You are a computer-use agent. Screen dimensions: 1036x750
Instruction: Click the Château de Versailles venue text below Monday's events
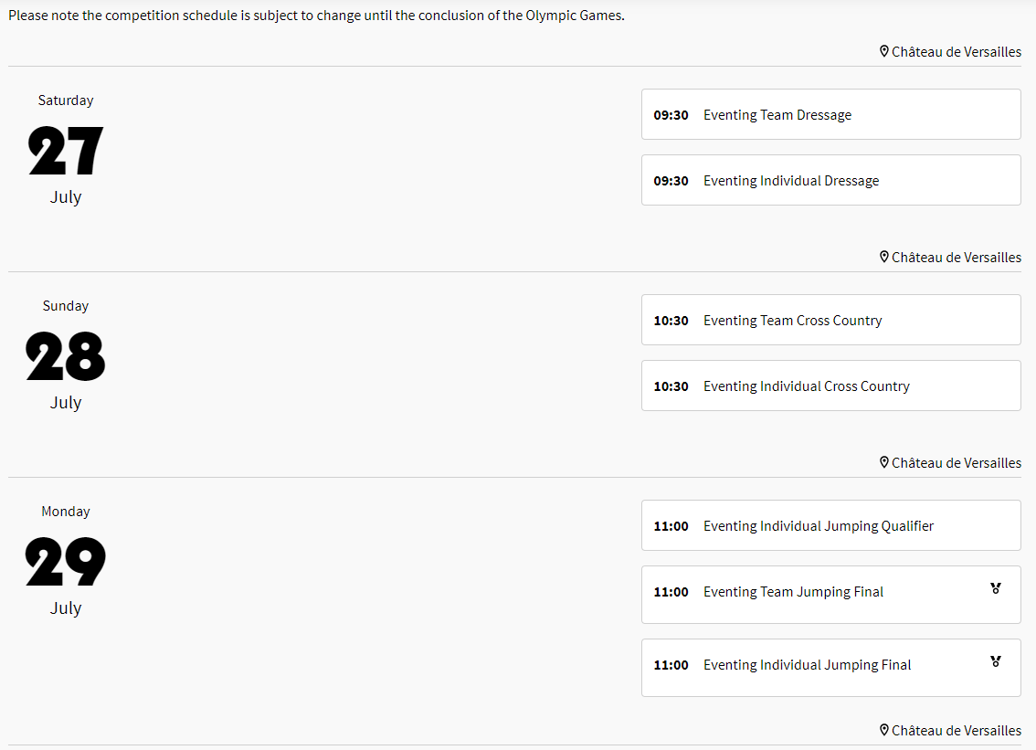tap(956, 731)
